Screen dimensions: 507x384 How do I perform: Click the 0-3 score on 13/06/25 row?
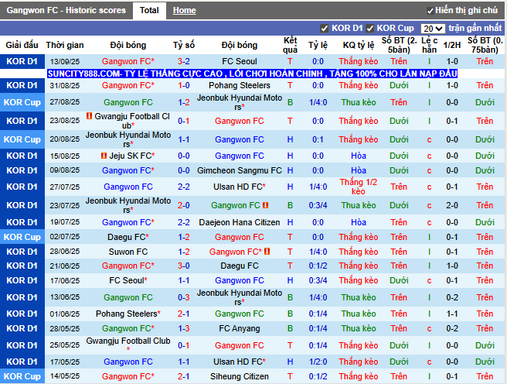(184, 297)
